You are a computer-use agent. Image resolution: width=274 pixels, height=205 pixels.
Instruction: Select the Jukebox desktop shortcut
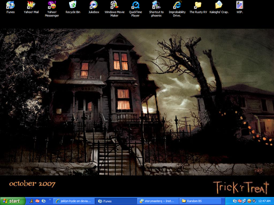click(x=94, y=7)
